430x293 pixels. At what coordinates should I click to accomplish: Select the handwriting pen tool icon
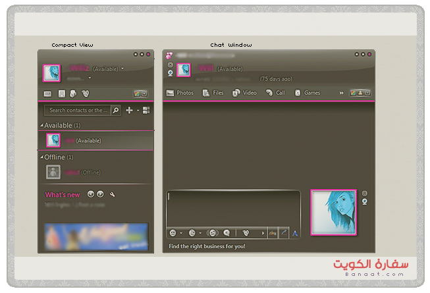(284, 233)
